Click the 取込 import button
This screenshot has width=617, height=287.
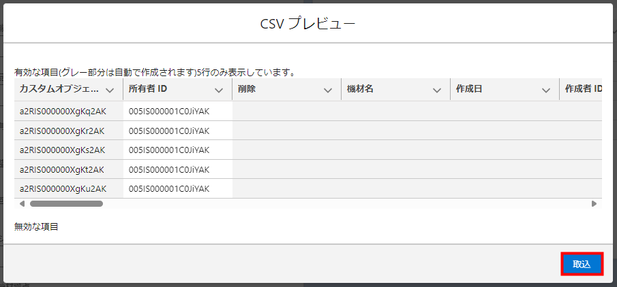click(x=582, y=264)
